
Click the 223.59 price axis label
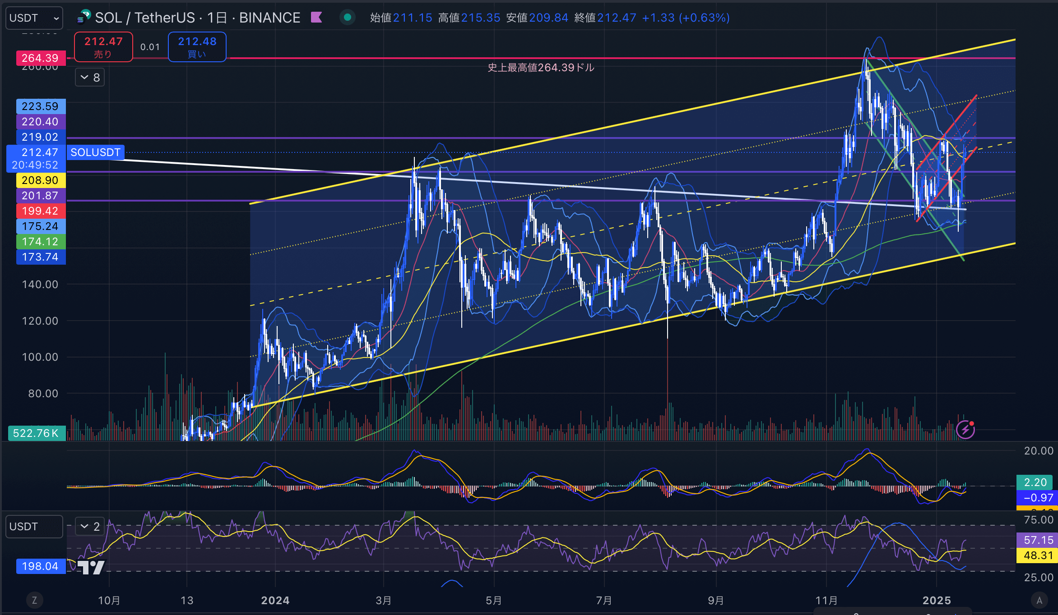tap(41, 106)
